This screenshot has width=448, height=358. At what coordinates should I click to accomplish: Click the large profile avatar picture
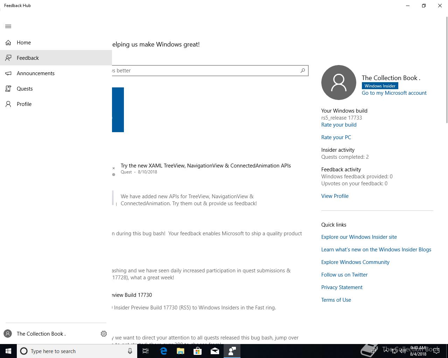(x=339, y=83)
